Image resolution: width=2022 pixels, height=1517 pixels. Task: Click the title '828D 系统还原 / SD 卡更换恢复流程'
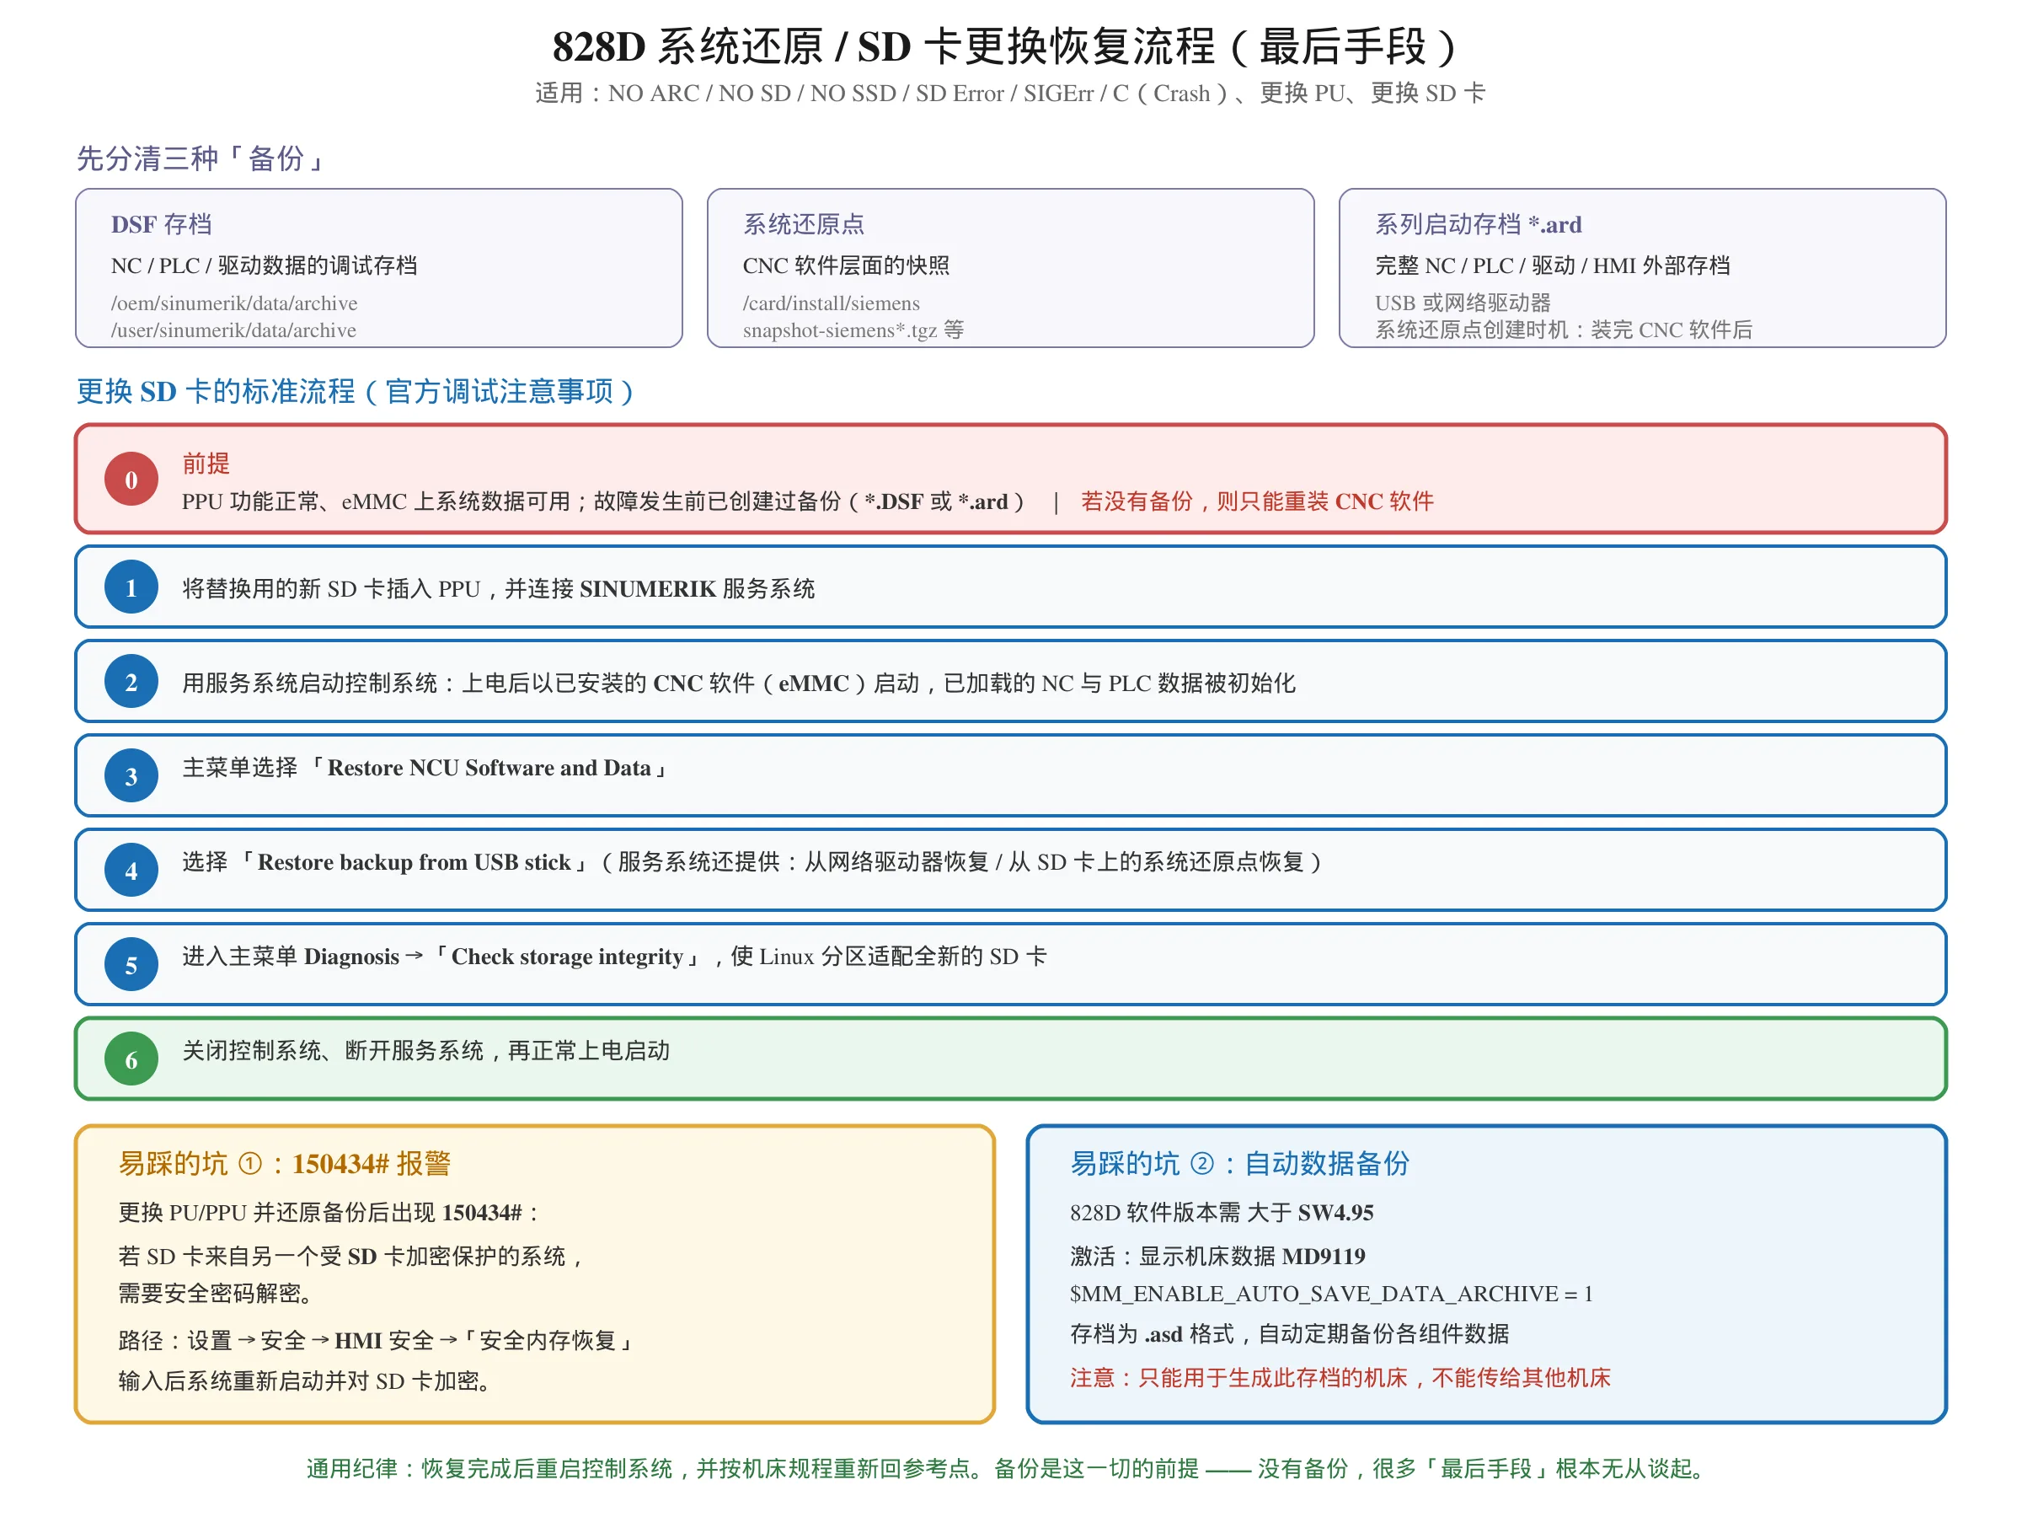click(x=1009, y=46)
